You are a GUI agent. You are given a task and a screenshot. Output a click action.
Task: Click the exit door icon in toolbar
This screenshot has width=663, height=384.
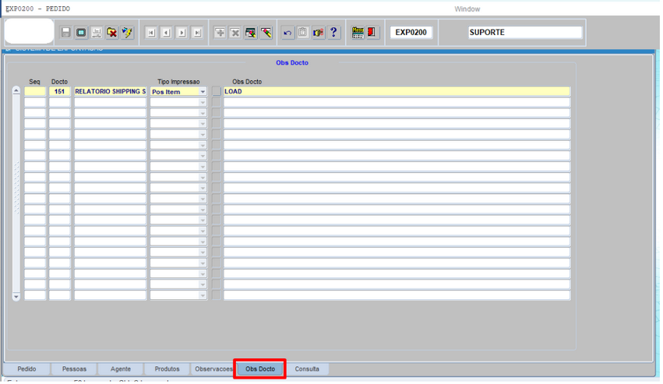click(372, 33)
